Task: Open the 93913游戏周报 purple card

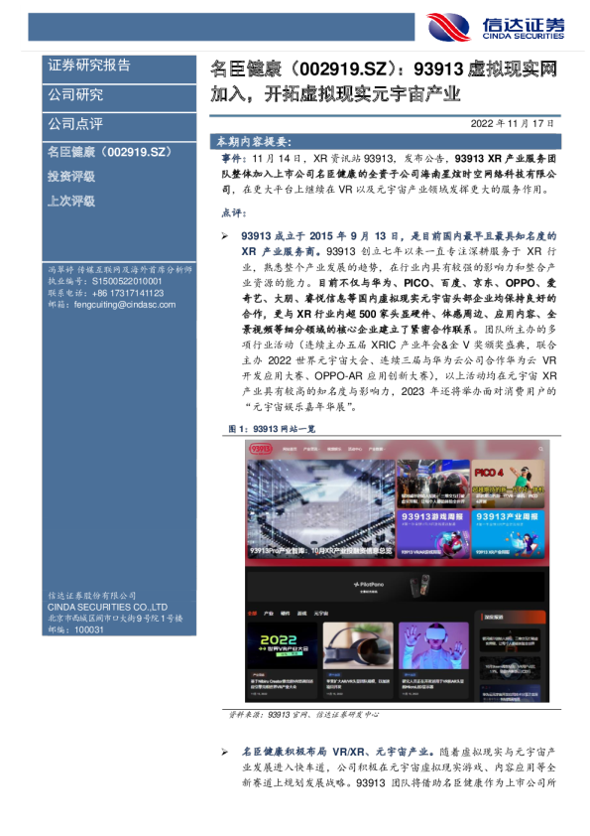Action: click(433, 534)
